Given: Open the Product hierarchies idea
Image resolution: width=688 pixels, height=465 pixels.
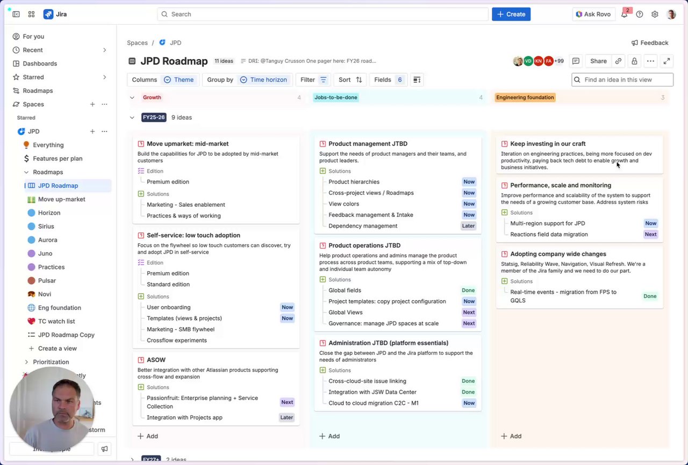Looking at the screenshot, I should (x=354, y=182).
